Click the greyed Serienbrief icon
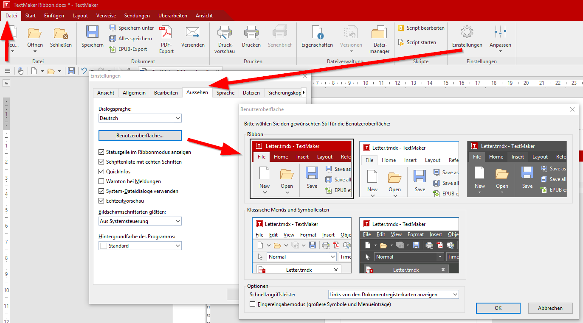Viewport: 583px width, 323px height. pyautogui.click(x=280, y=33)
